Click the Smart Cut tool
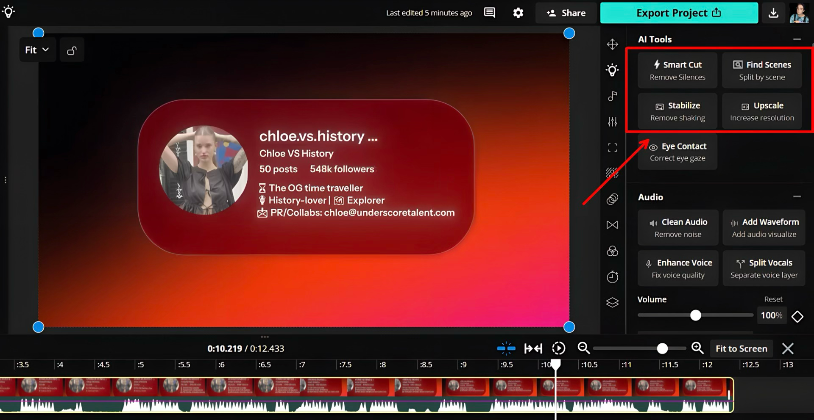 pos(677,70)
